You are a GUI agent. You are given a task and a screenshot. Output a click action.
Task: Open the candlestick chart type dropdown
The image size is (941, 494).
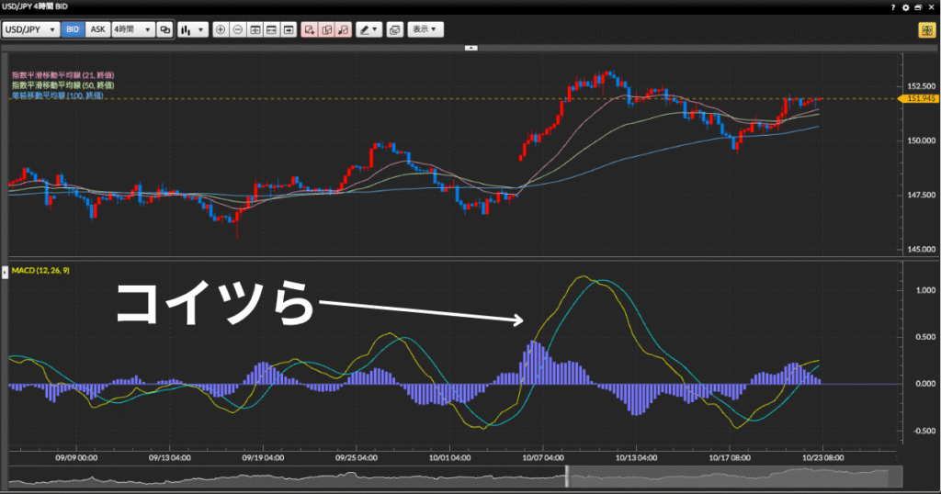tap(192, 29)
